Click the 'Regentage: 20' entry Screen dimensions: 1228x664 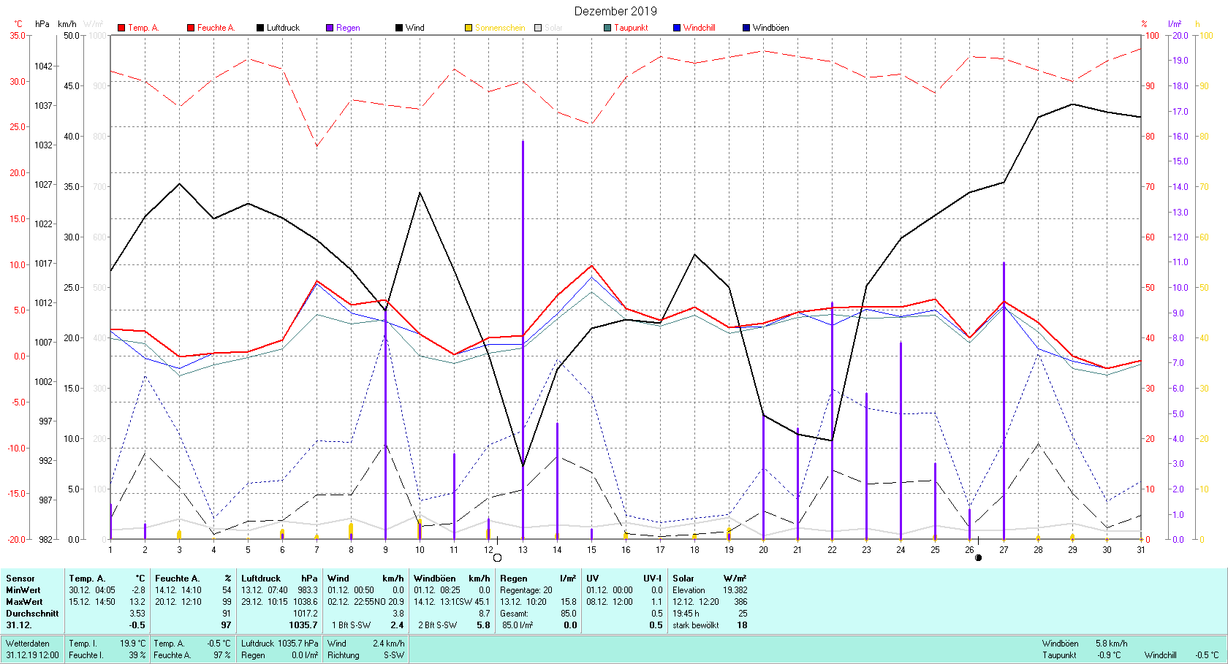[x=526, y=590]
